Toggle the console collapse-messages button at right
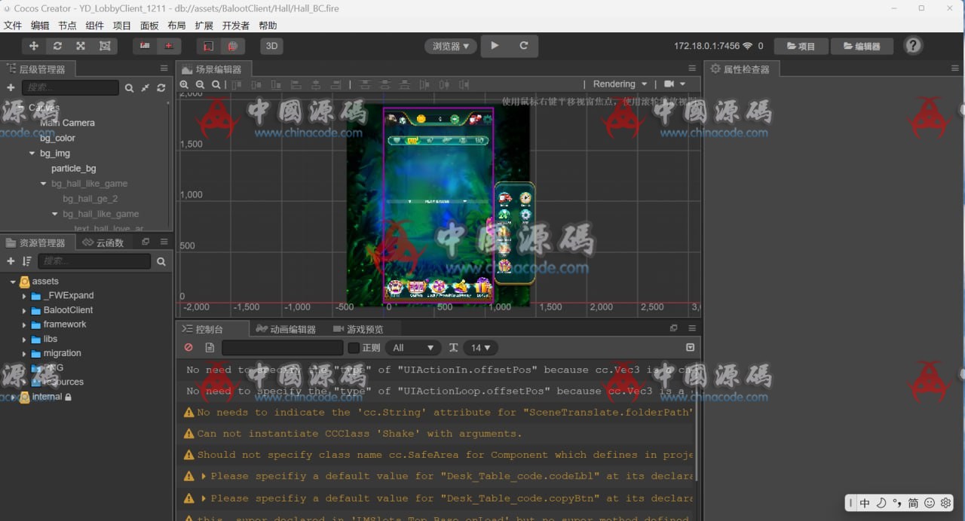965x521 pixels. 690,348
